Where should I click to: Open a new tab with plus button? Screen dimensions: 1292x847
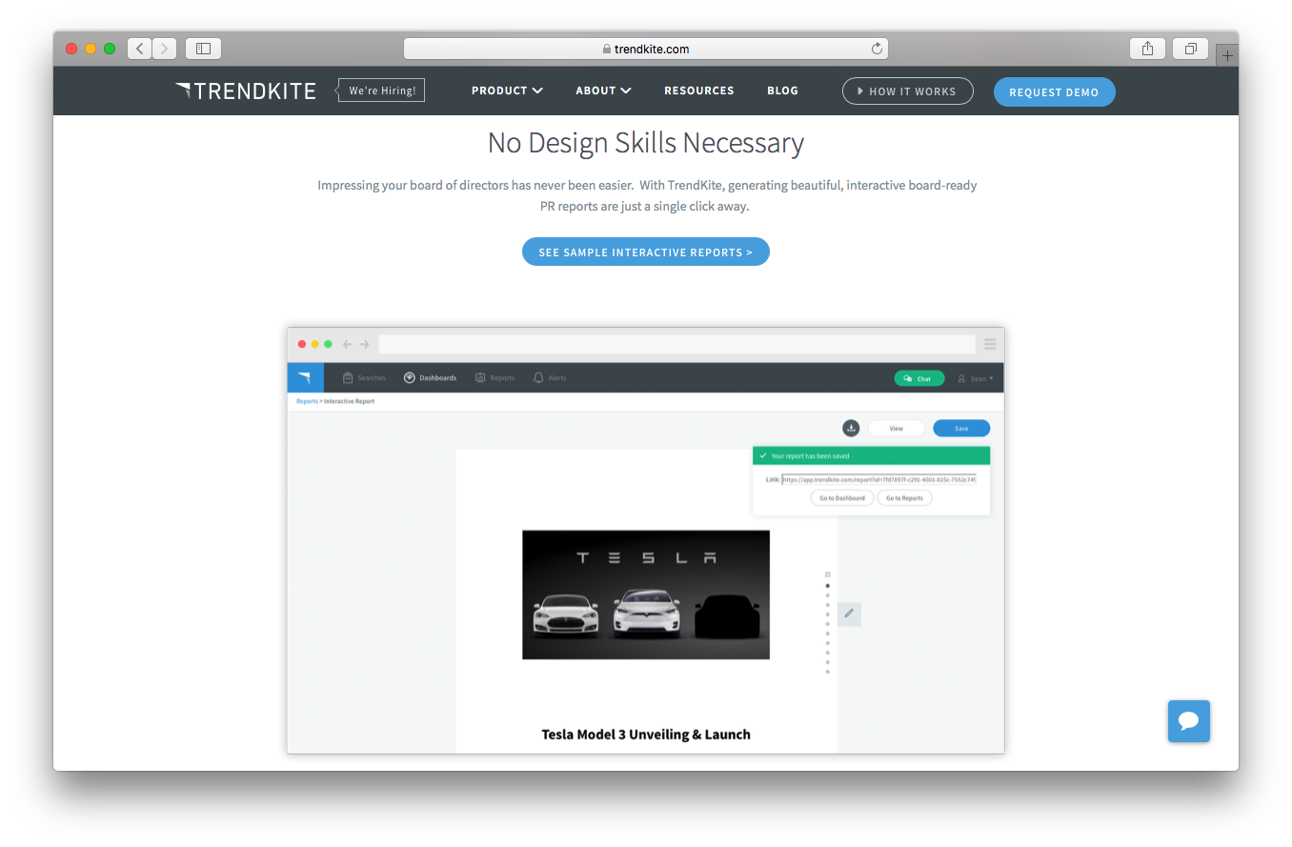tap(1227, 55)
